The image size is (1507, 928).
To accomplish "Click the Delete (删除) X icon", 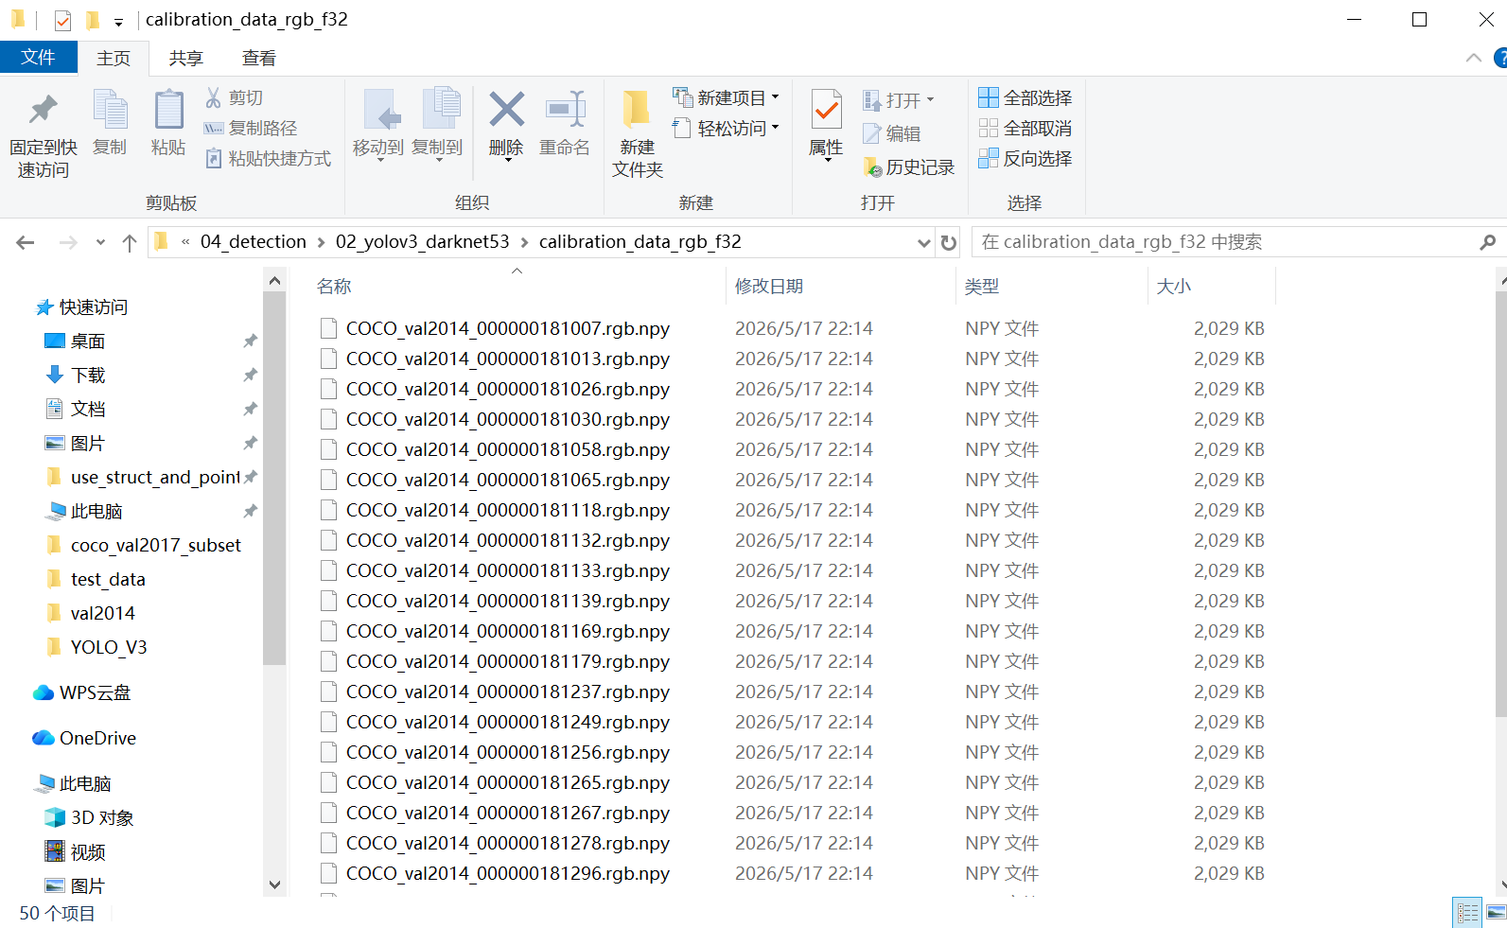I will [506, 109].
